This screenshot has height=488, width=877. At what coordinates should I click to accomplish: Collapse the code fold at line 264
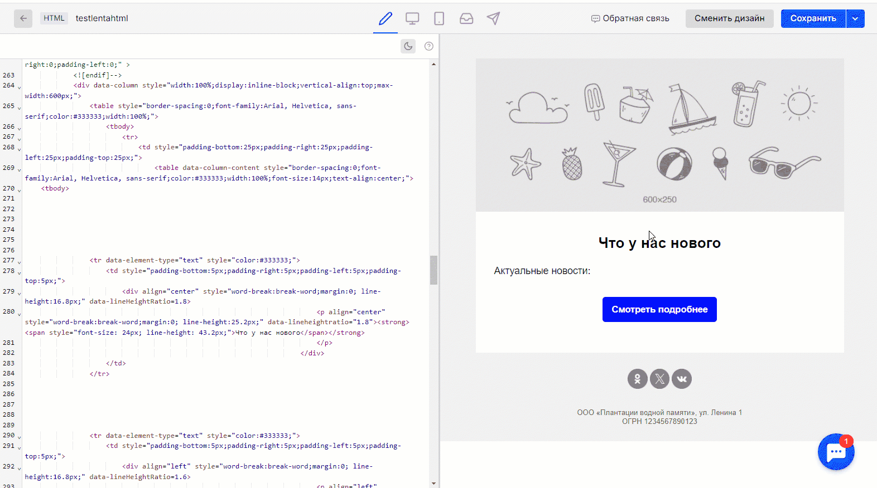coord(20,87)
